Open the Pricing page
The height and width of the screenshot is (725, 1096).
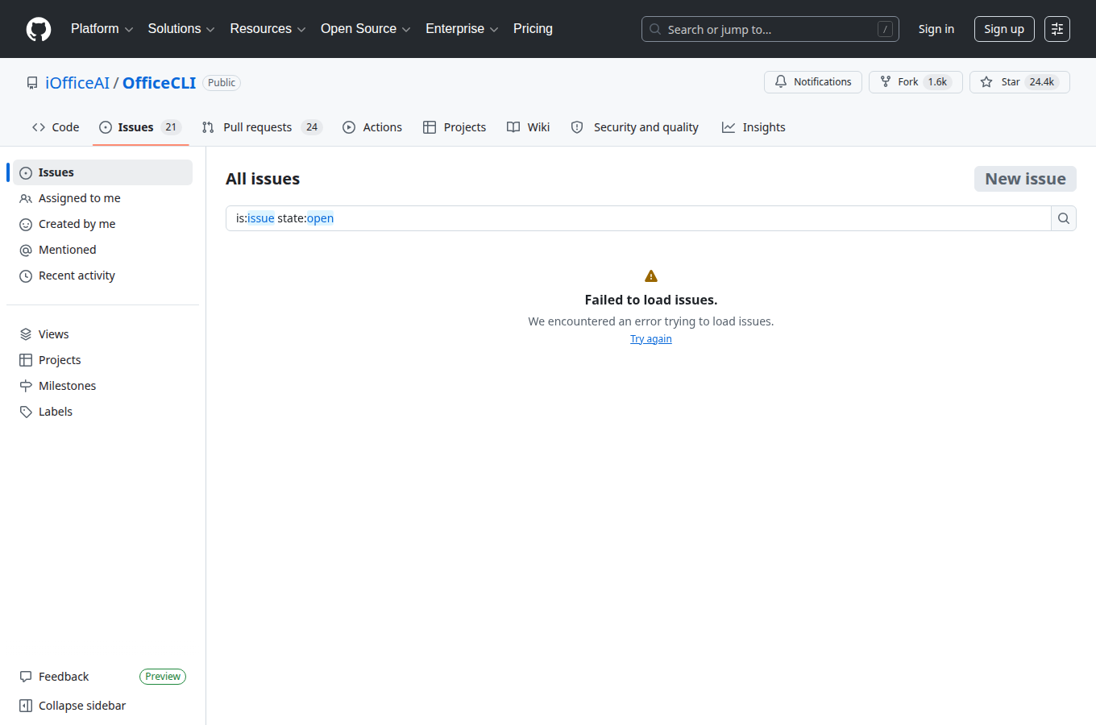[533, 29]
